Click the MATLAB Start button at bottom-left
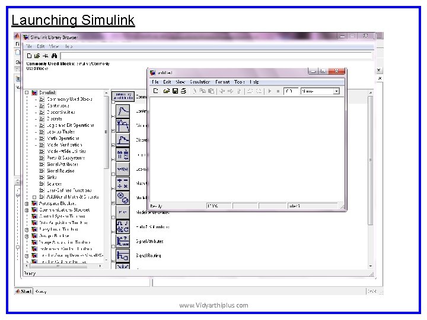This screenshot has height=320, width=427. coord(24,292)
